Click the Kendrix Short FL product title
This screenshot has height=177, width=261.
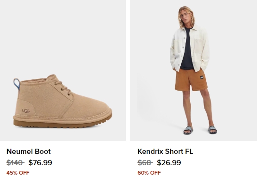165,152
